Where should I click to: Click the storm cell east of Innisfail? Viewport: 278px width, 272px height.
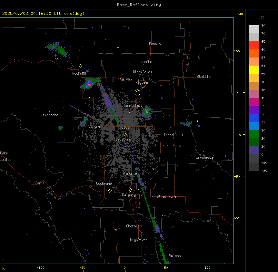tap(147, 111)
